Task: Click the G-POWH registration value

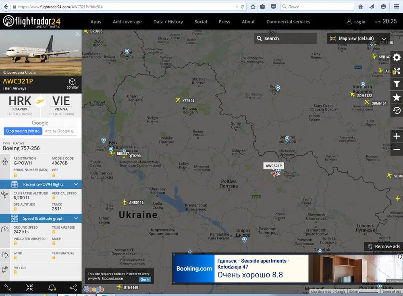Action: tap(23, 163)
